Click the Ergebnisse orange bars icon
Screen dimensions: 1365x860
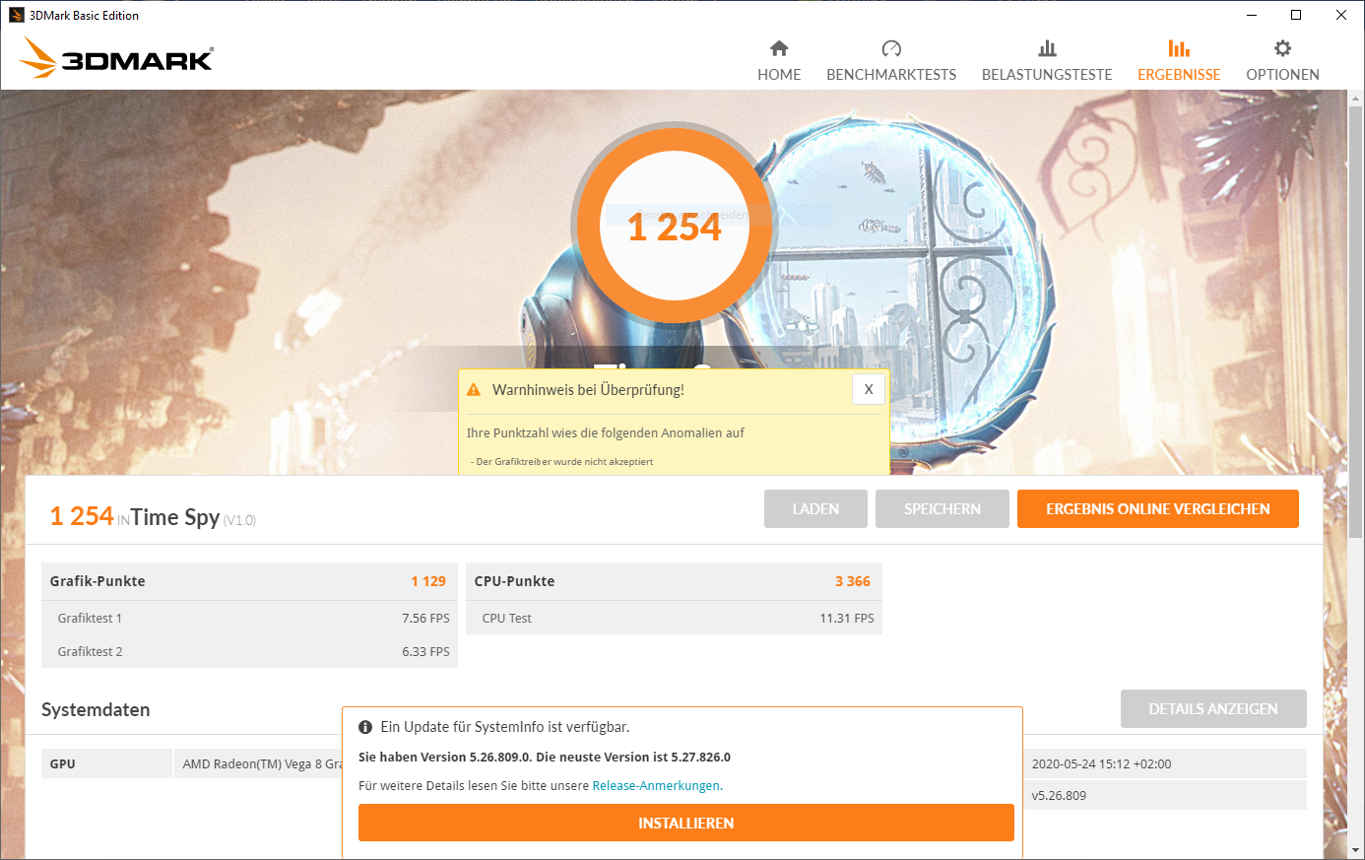pos(1179,48)
